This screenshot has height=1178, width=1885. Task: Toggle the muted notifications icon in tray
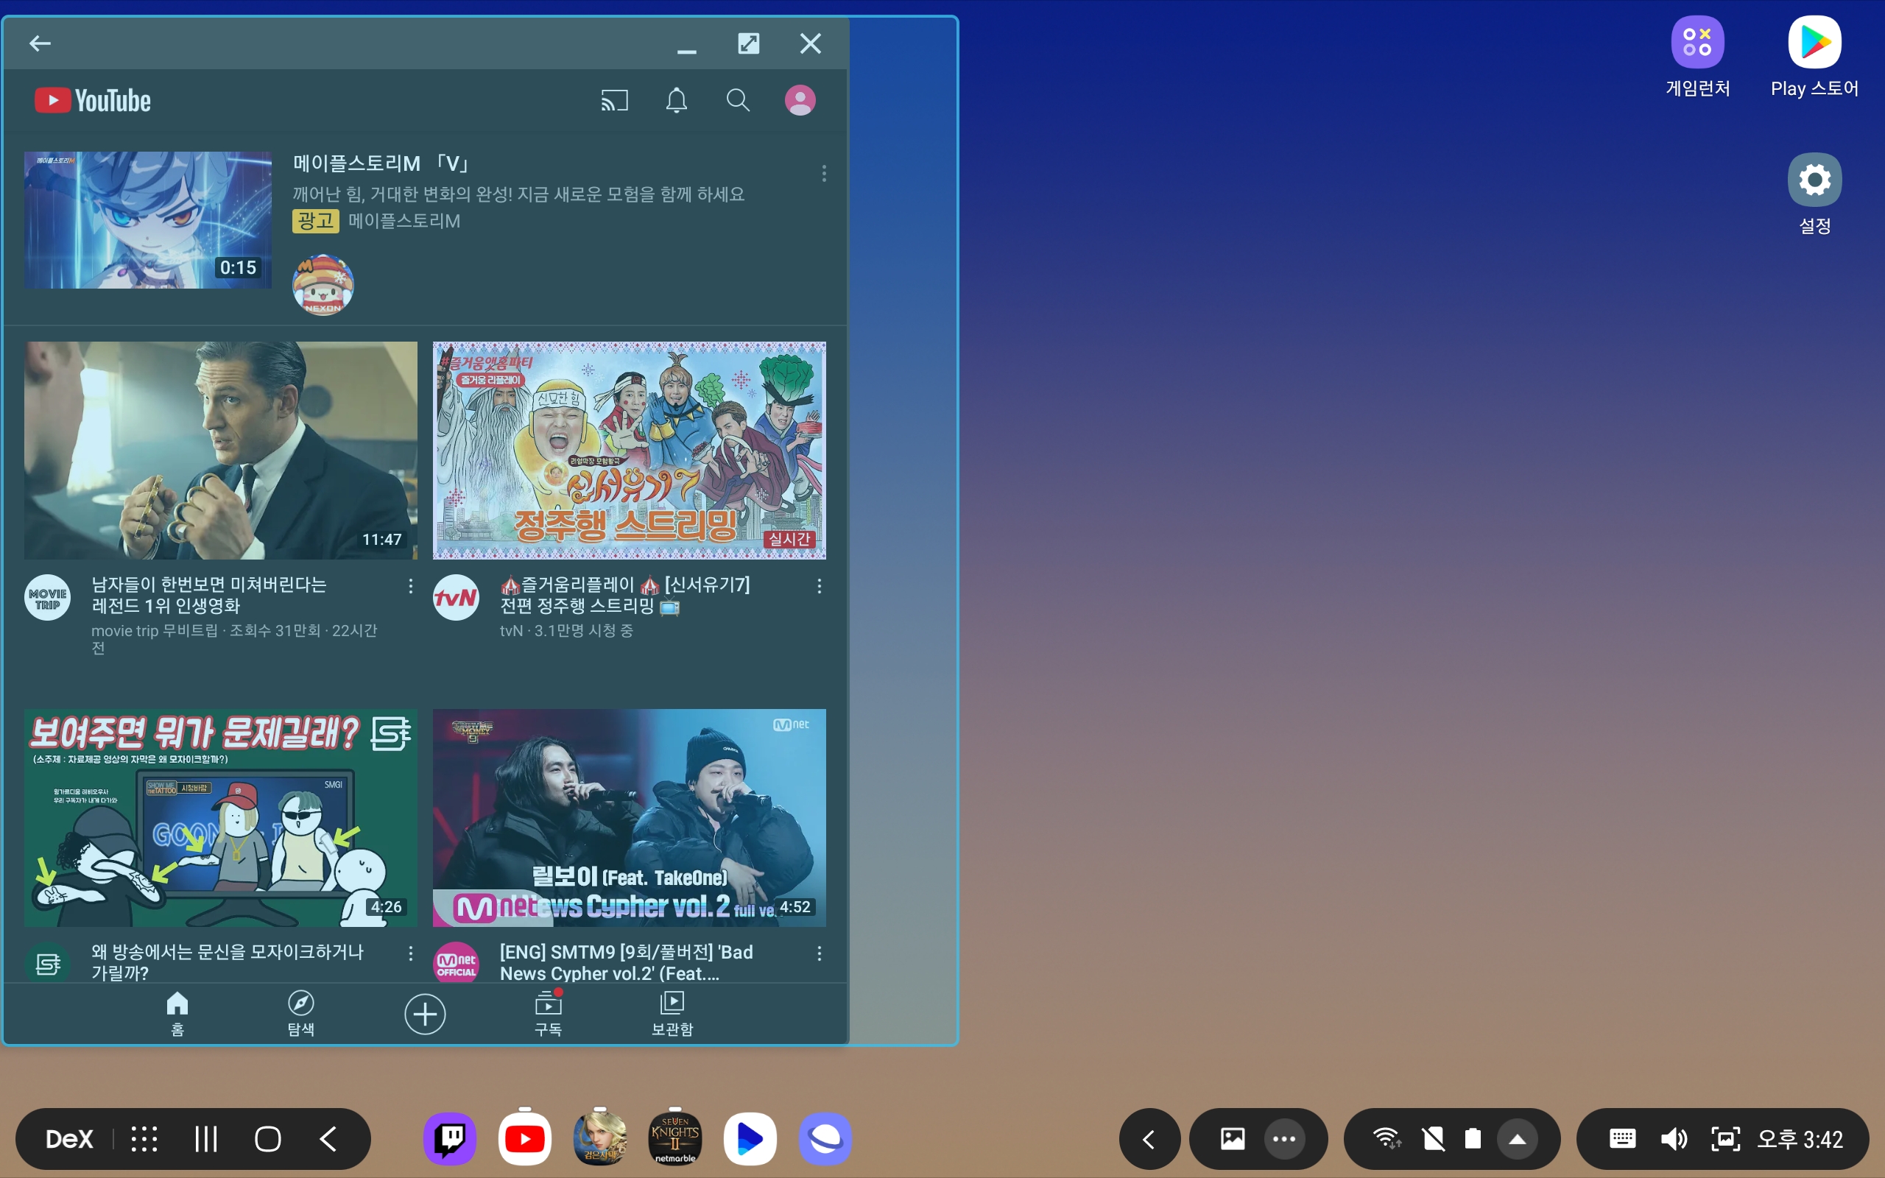(1432, 1139)
